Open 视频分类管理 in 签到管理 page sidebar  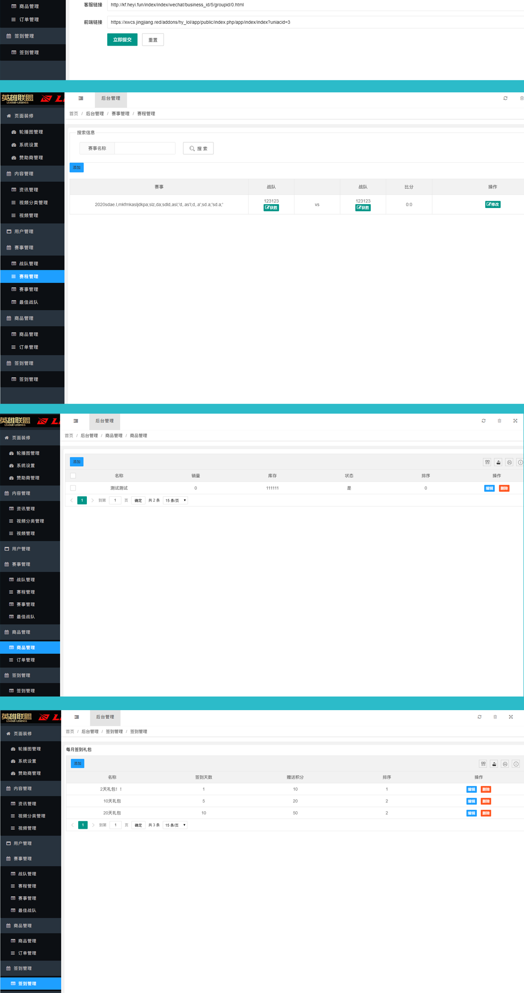pyautogui.click(x=31, y=816)
